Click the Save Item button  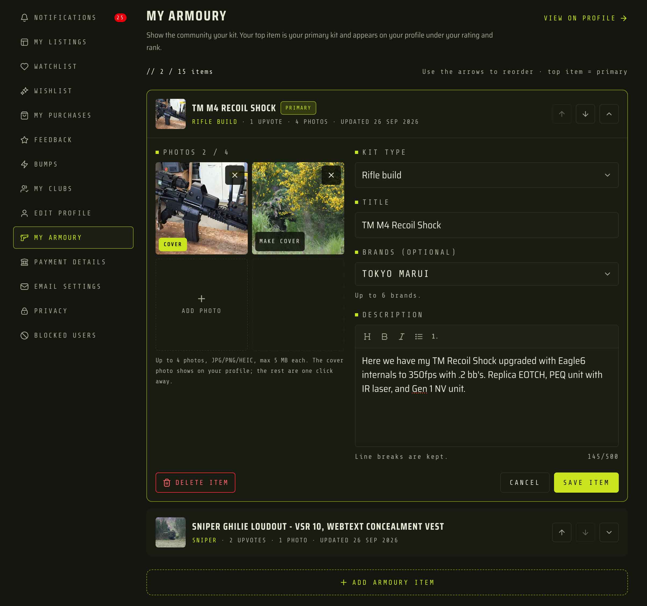(586, 482)
